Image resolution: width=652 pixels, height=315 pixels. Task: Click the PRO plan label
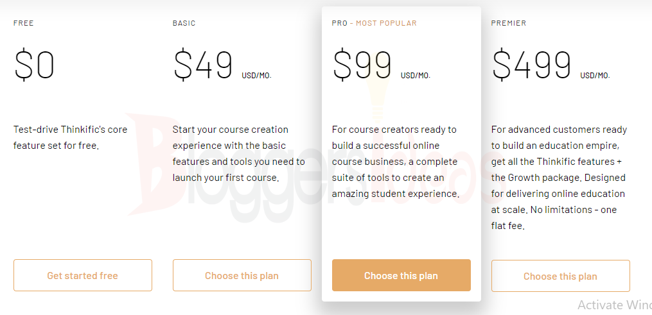339,23
